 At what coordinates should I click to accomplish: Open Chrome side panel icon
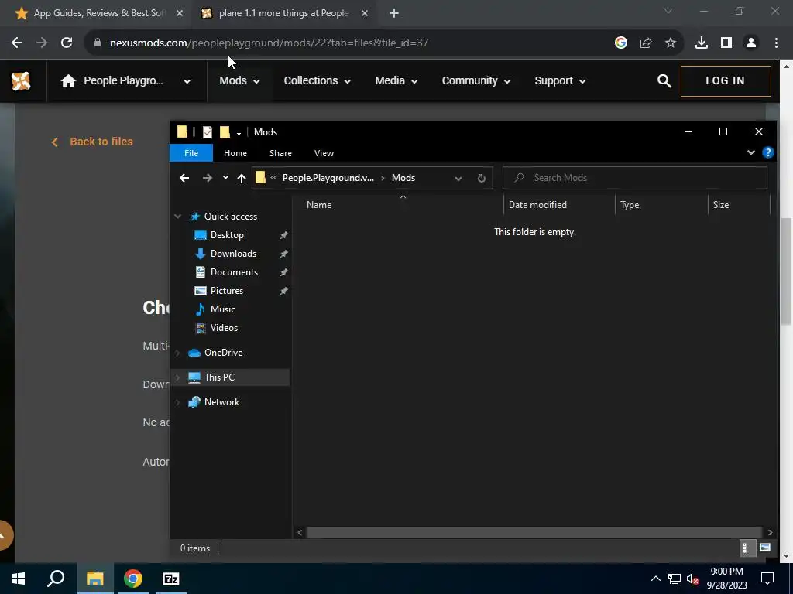pyautogui.click(x=726, y=43)
